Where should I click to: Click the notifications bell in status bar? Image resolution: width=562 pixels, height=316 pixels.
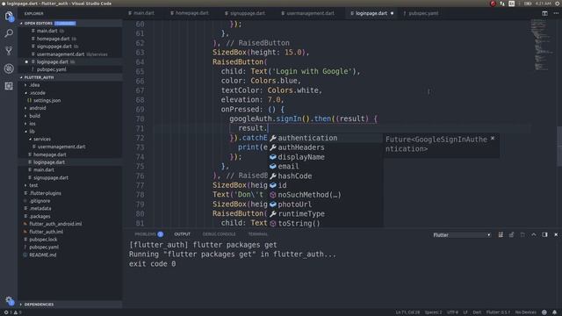tap(554, 312)
